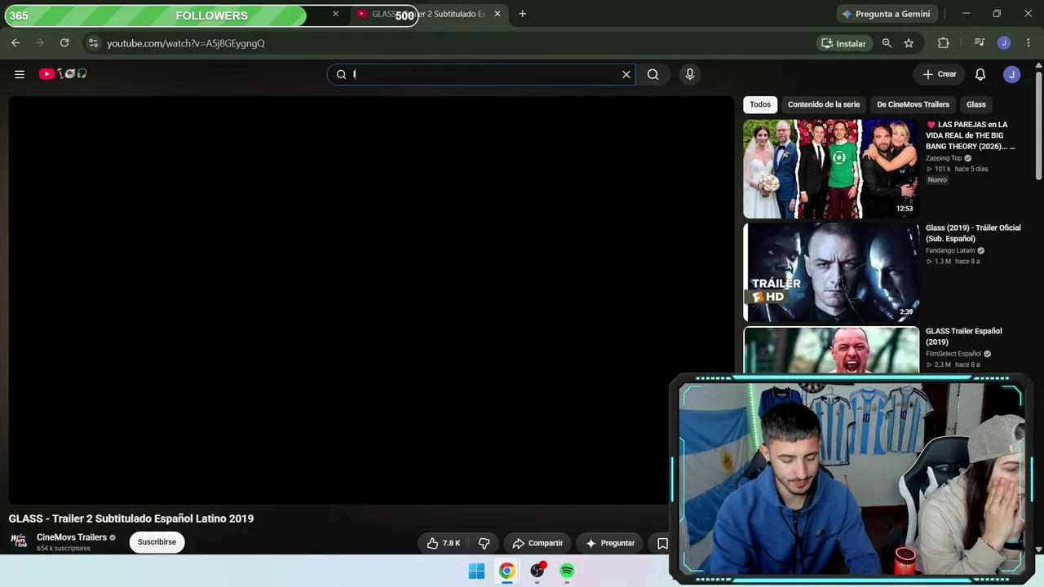Open the FilmSelect GLASS trailer thumbnail
Screen dimensions: 1044x587
coord(831,349)
